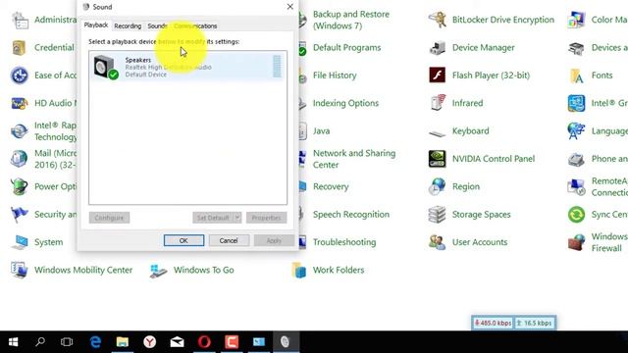Image resolution: width=628 pixels, height=353 pixels.
Task: Open the Windows To Go icon
Action: pos(158,271)
